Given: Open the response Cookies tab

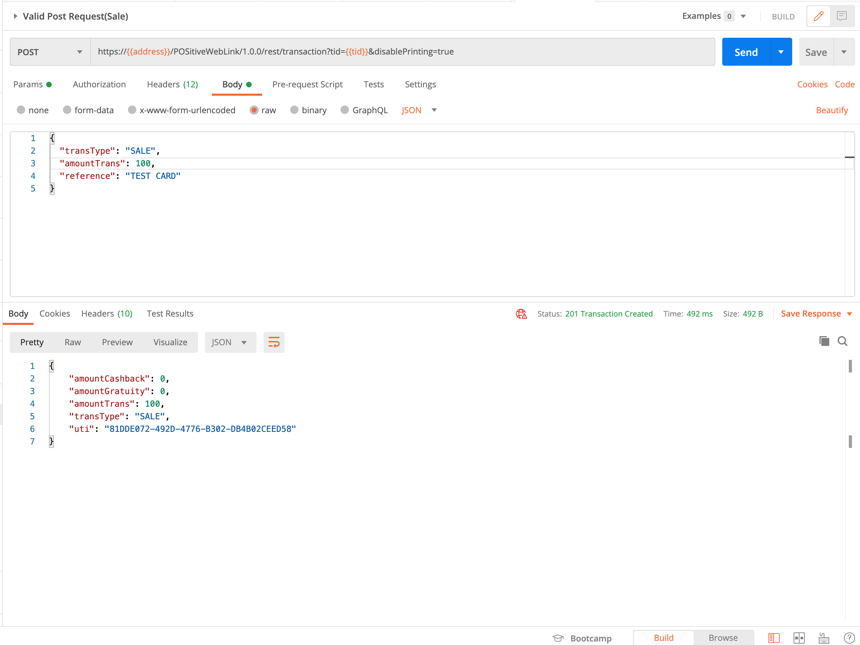Looking at the screenshot, I should pyautogui.click(x=55, y=313).
